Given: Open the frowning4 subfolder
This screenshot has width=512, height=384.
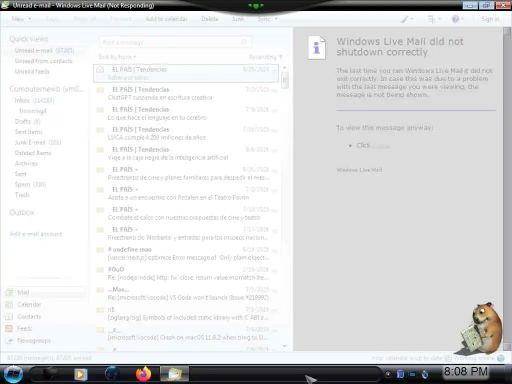Looking at the screenshot, I should coord(32,111).
